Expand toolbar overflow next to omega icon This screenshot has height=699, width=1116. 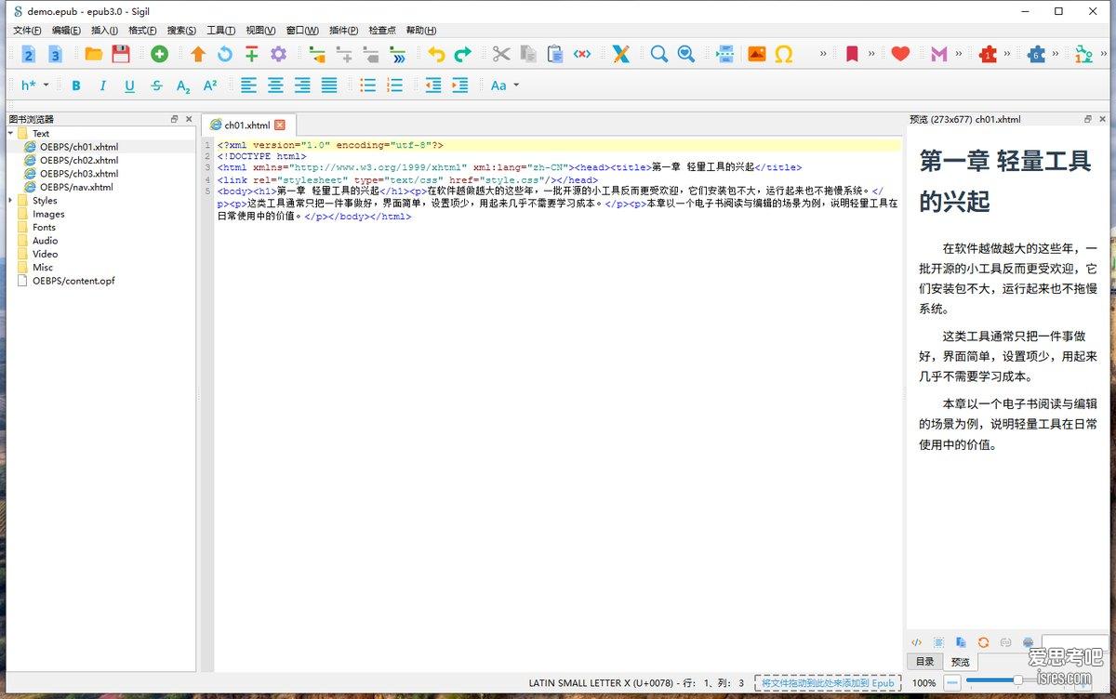pyautogui.click(x=823, y=54)
